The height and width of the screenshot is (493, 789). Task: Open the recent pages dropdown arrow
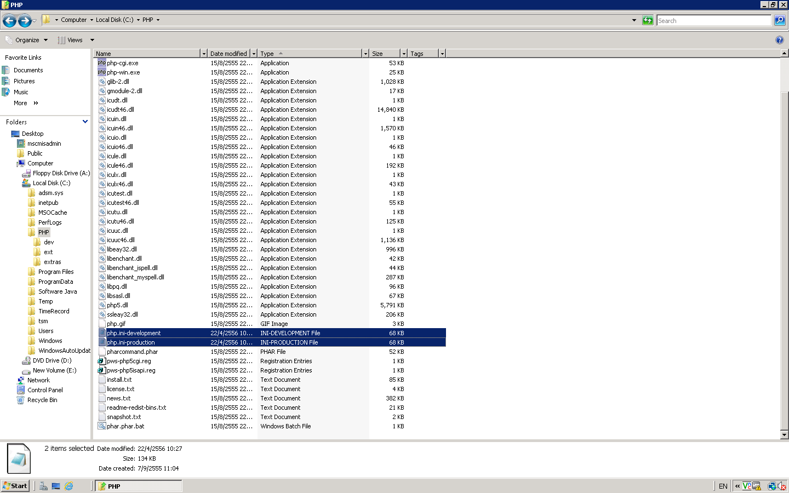(x=35, y=21)
